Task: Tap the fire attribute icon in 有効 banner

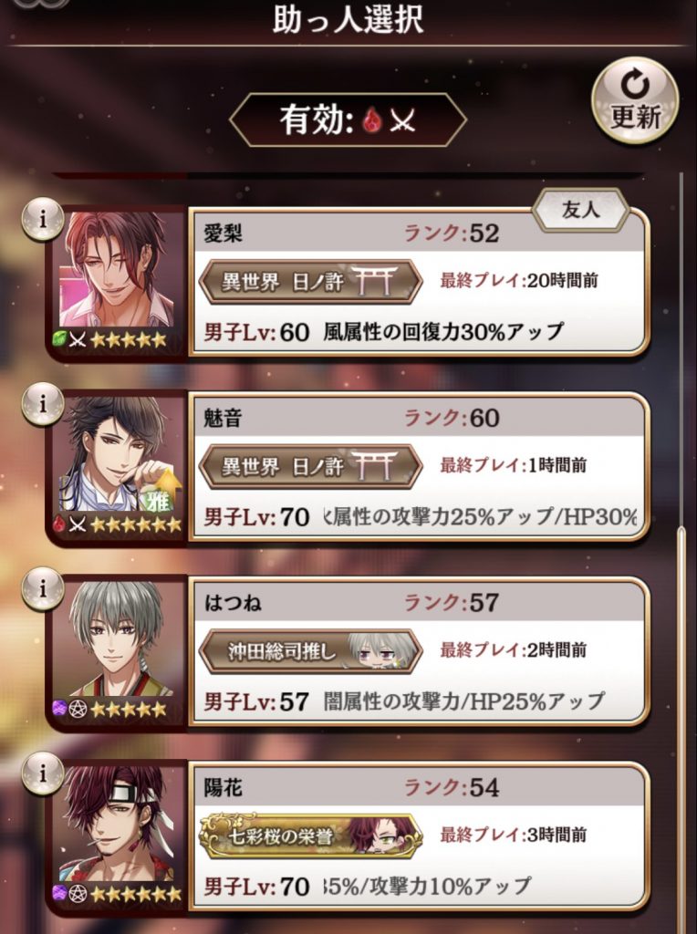Action: (x=373, y=120)
